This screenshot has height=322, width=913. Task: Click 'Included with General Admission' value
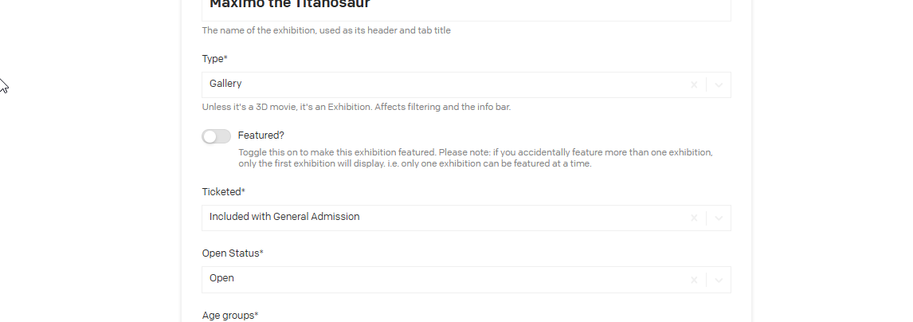[284, 217]
